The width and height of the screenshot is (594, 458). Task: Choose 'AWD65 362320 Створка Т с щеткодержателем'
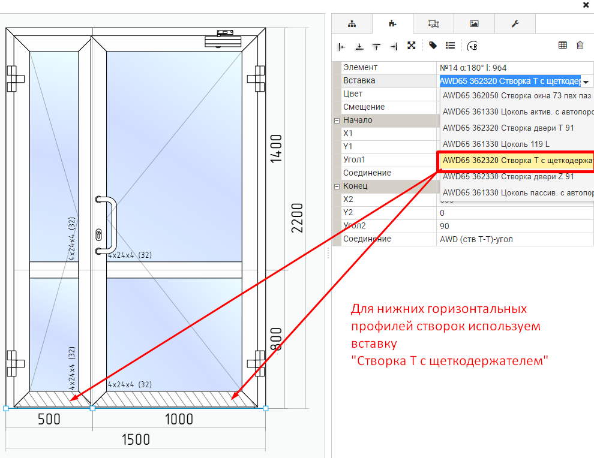coord(517,161)
